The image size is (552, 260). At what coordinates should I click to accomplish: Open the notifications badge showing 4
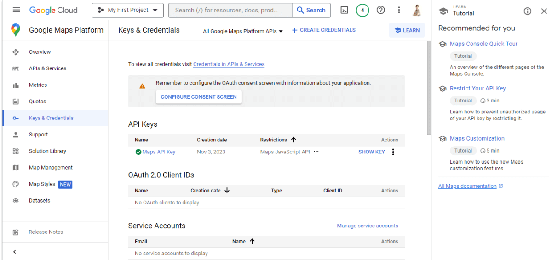click(x=362, y=10)
